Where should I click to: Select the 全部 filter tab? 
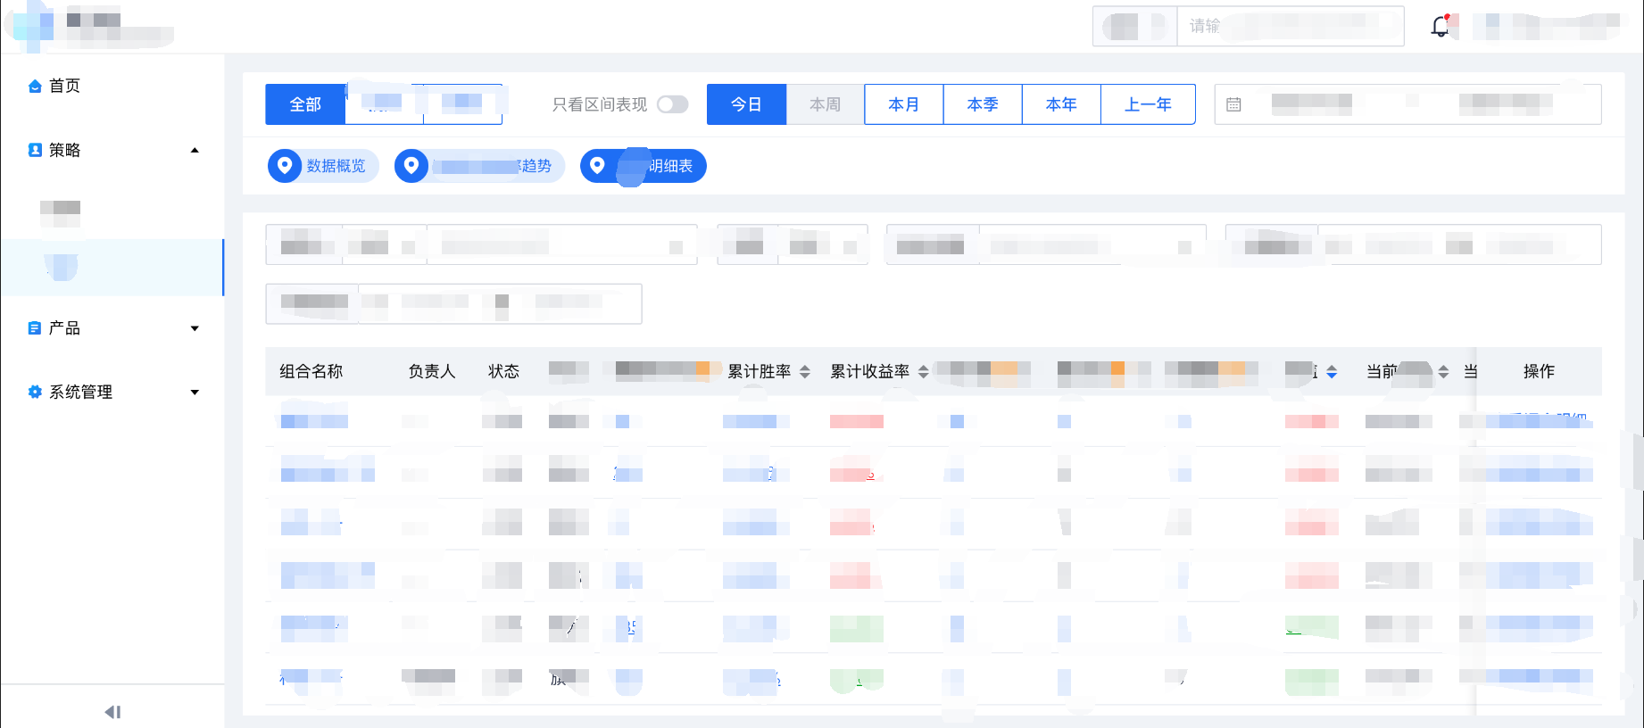[305, 104]
